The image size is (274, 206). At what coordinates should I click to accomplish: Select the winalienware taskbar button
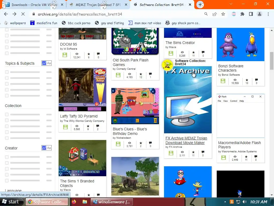[112, 202]
